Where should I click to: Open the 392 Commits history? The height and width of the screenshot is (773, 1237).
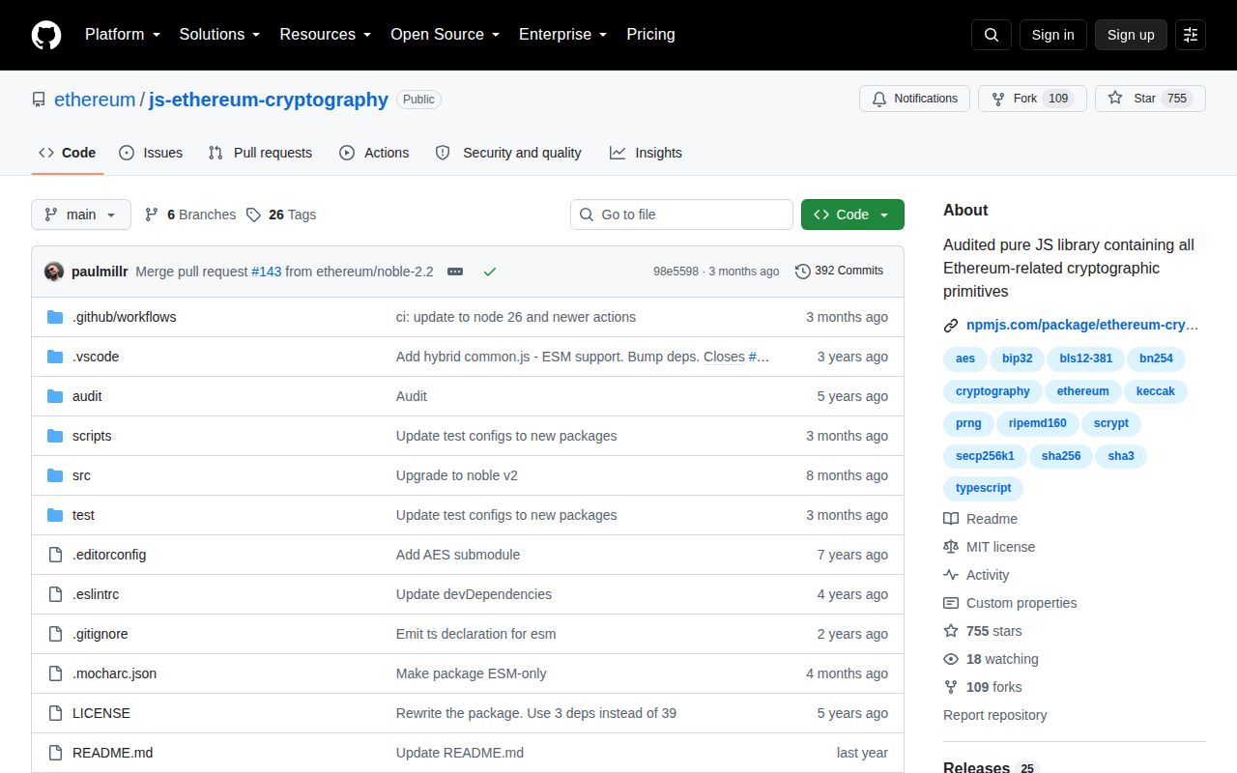point(840,272)
